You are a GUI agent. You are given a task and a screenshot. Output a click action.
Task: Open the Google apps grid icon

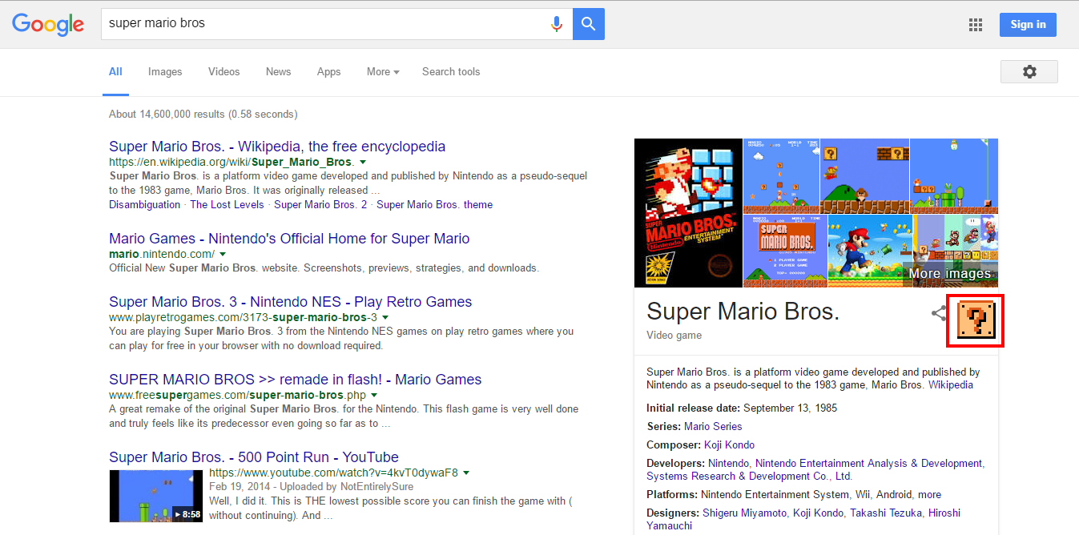[x=976, y=25]
